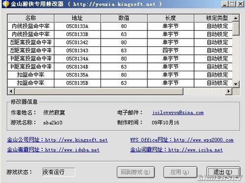
Task: Open the 金山词霸网址 iciba.net link
Action: tap(176, 150)
